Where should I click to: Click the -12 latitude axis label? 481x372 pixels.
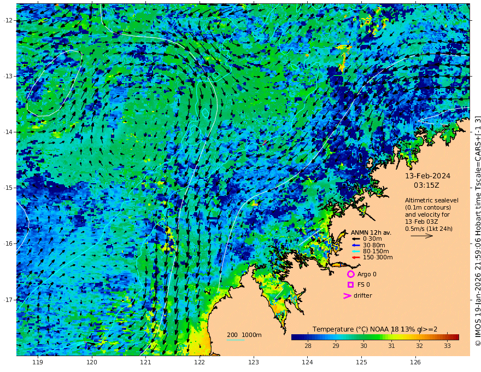pos(8,20)
